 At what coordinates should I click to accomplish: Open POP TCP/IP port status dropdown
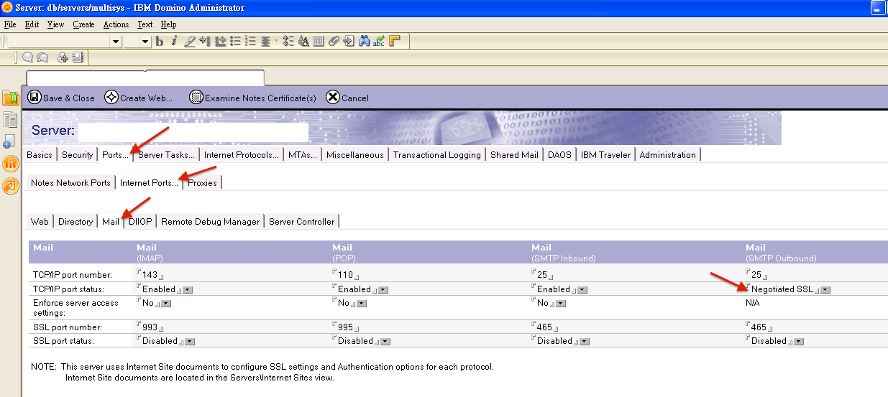point(383,290)
